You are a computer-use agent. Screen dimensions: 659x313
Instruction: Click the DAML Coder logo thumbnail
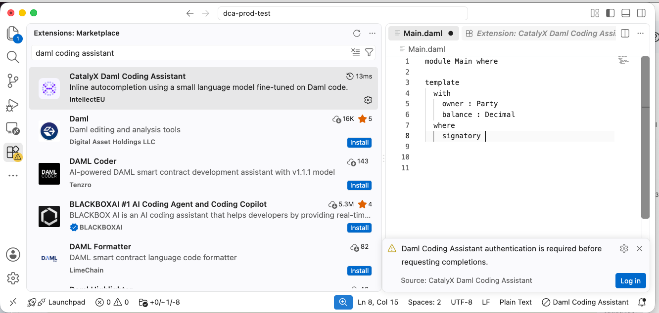pyautogui.click(x=49, y=174)
